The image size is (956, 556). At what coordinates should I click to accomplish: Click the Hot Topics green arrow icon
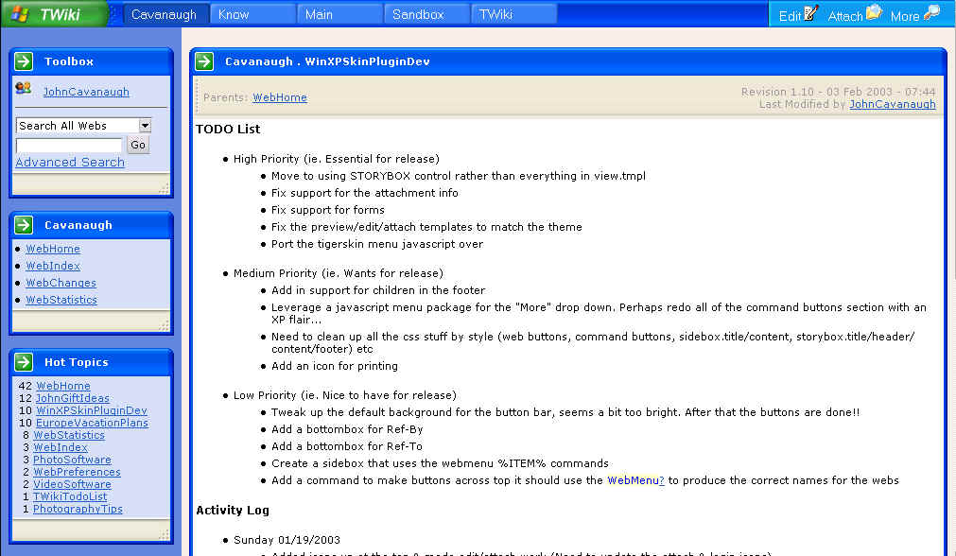click(x=25, y=362)
